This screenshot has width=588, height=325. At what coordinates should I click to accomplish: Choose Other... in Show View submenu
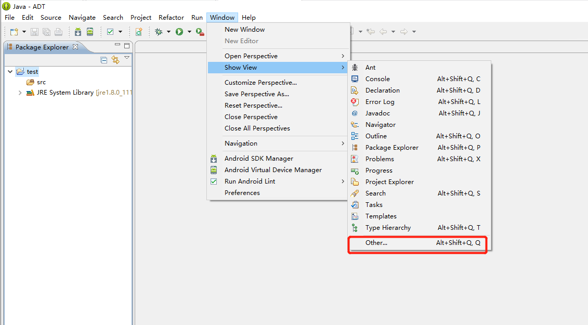click(420, 243)
